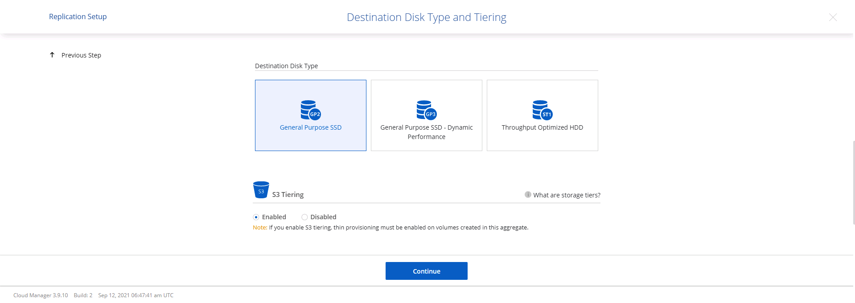This screenshot has width=855, height=303.
Task: Go back via Previous Step text
Action: coord(81,55)
